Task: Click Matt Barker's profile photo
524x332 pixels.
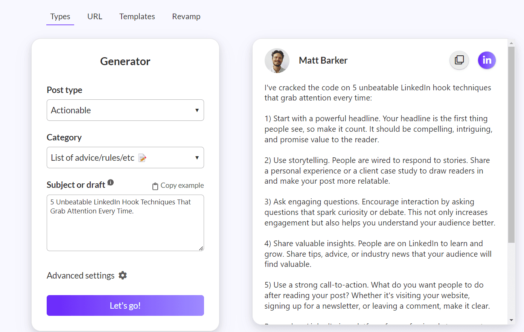Action: point(277,61)
